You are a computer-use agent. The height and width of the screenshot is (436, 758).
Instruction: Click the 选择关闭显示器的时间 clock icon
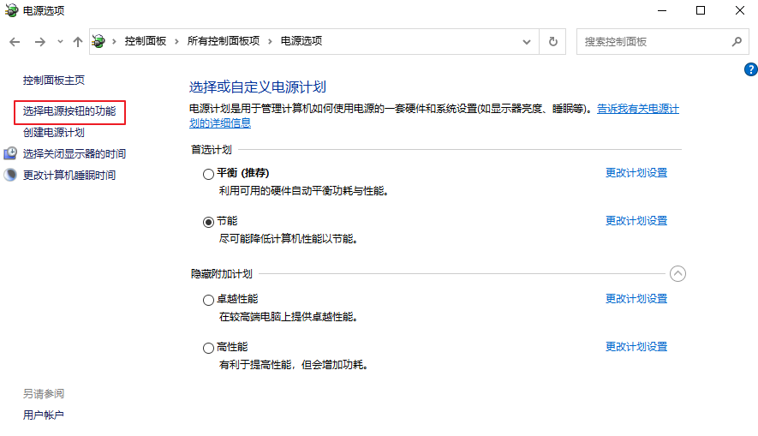click(x=10, y=153)
